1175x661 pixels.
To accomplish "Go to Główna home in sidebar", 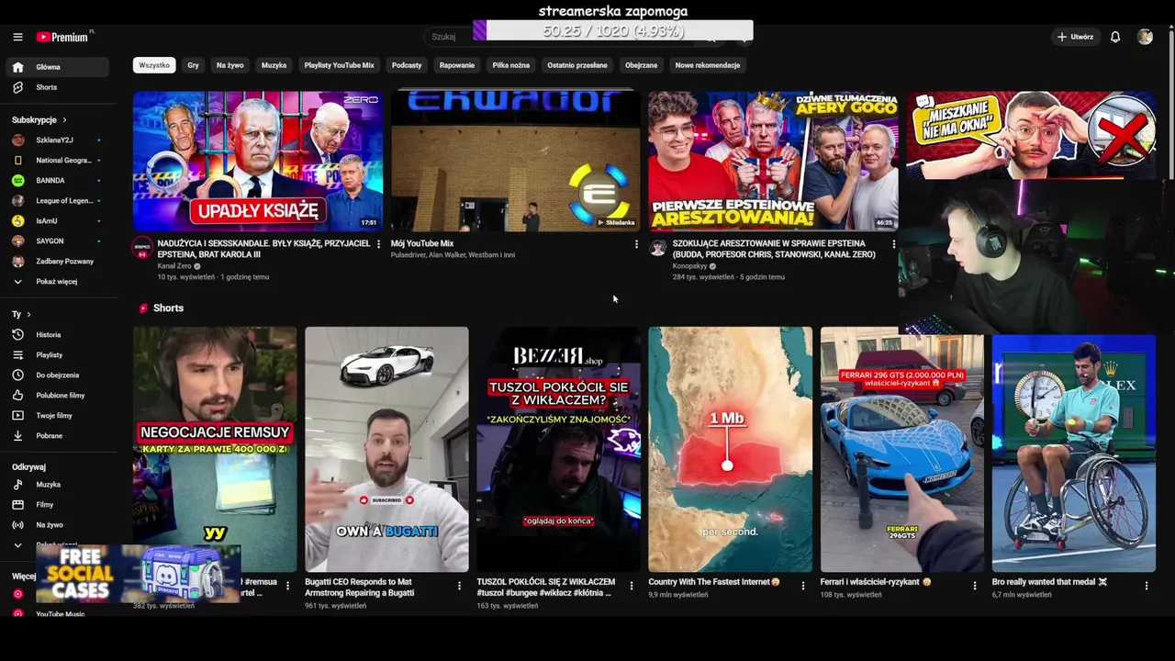I will 57,67.
